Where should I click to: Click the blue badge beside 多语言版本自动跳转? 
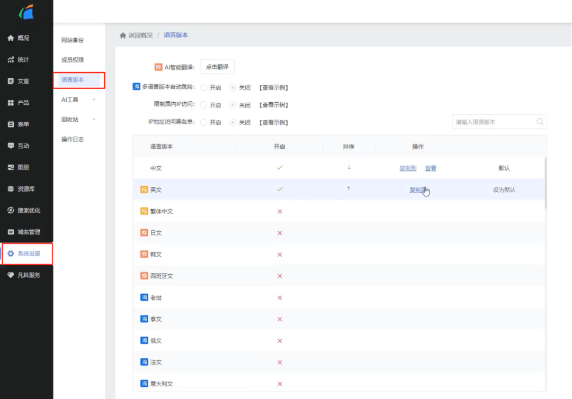(136, 87)
